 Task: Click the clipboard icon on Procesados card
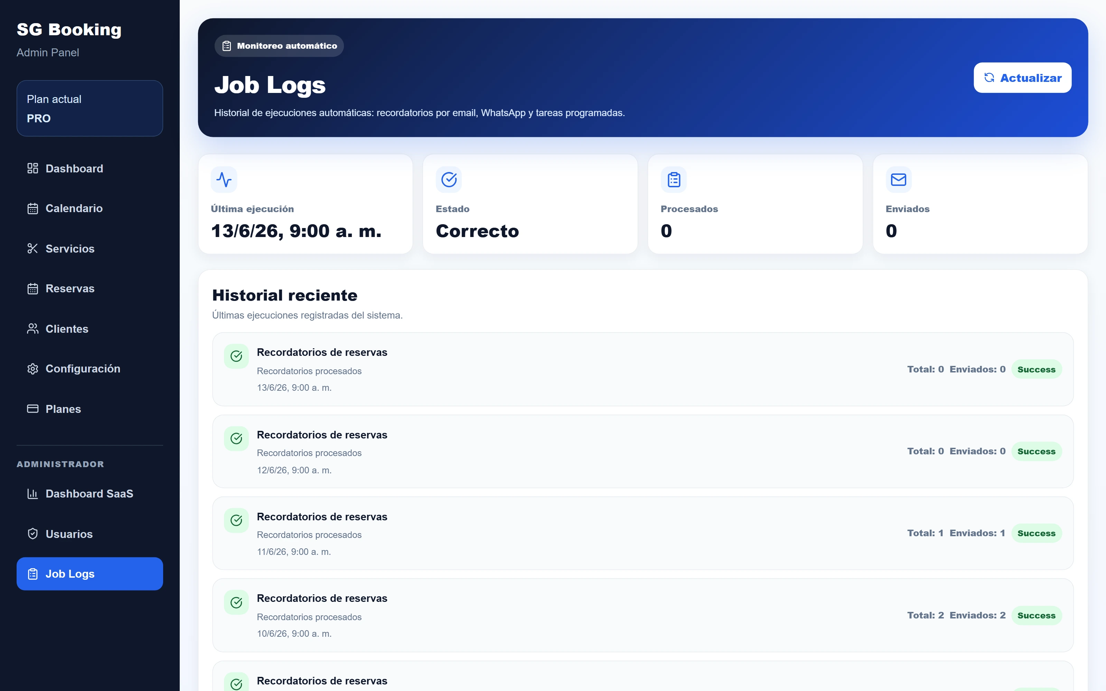click(x=674, y=180)
